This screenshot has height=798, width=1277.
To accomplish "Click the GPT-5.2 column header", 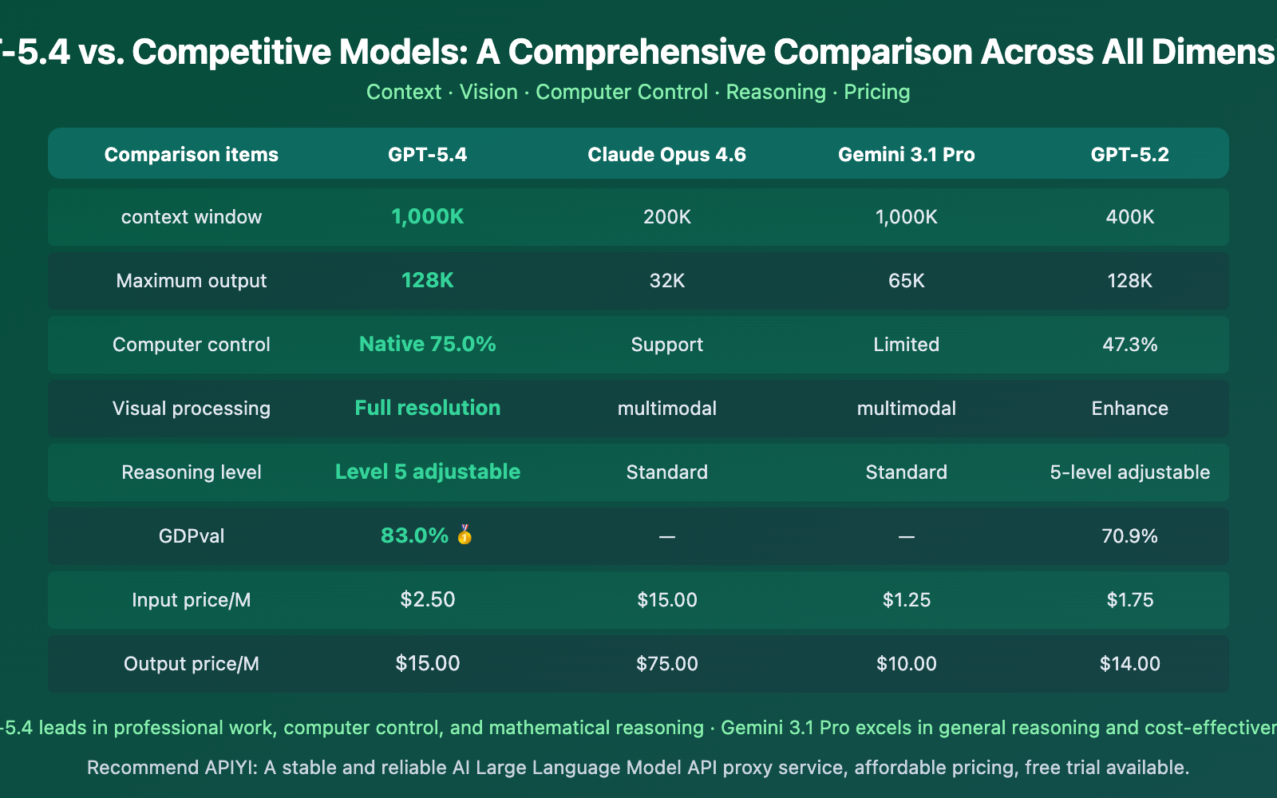I will (1129, 155).
